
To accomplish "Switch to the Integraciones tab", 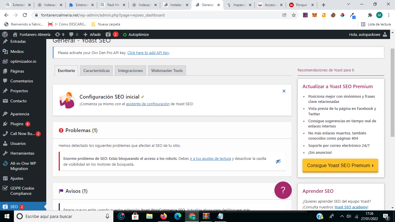I will (130, 71).
